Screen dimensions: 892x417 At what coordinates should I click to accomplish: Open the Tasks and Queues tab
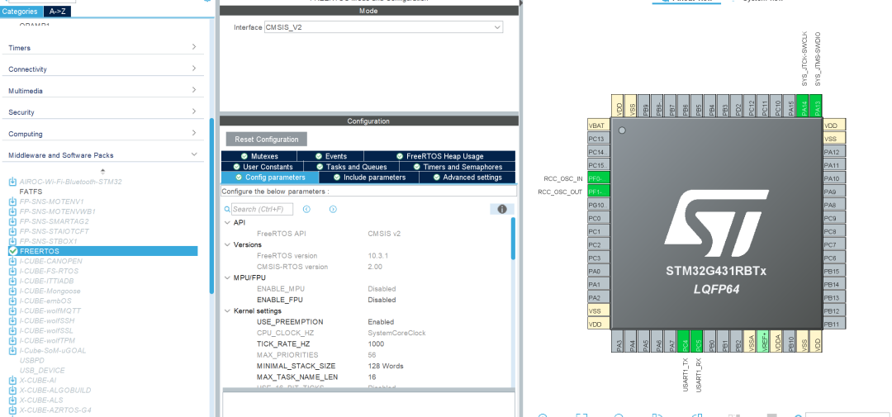click(351, 167)
